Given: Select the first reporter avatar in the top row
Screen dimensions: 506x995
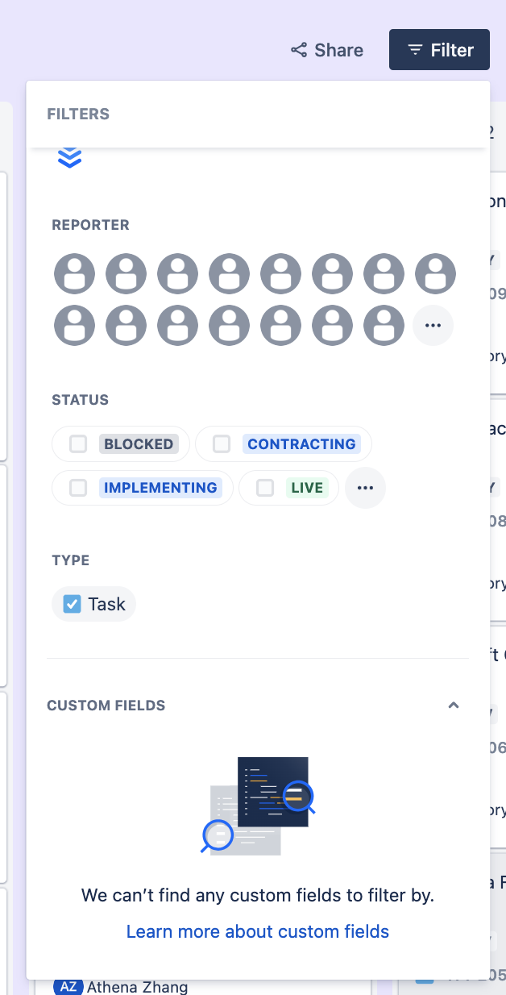Looking at the screenshot, I should [x=75, y=274].
